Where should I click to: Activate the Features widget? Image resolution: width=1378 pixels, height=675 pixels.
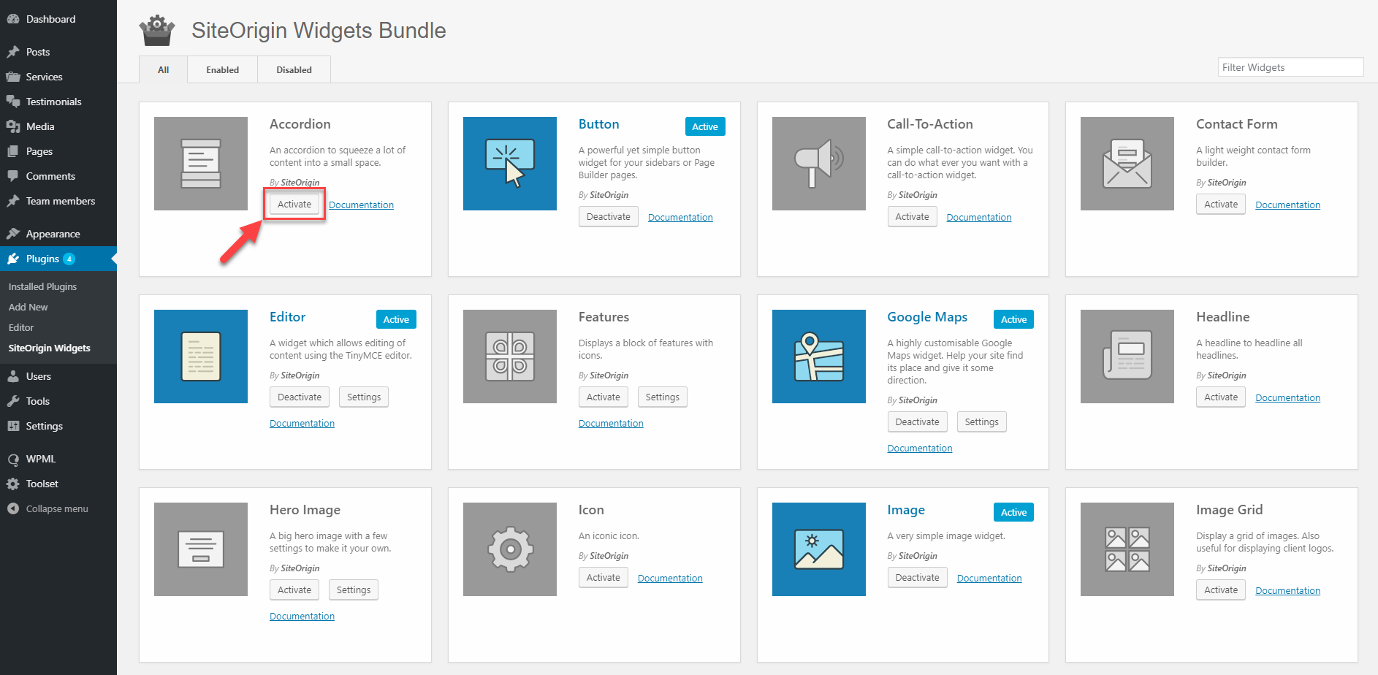click(604, 397)
